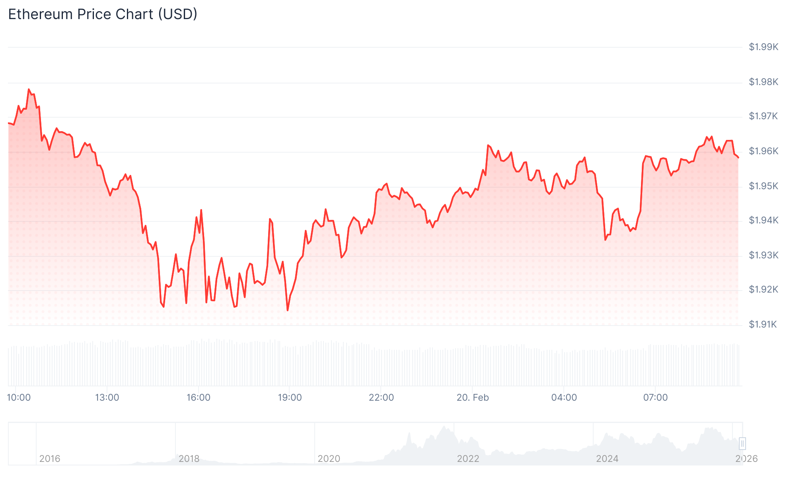Select the 22:00 label on time axis
The width and height of the screenshot is (785, 477).
[381, 397]
